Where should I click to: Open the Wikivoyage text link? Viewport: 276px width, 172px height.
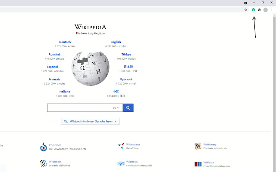coord(133,144)
